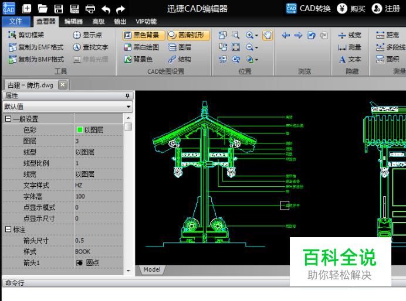Image resolution: width=406 pixels, height=301 pixels.
Task: Collapse the 标注 section
Action: (8, 229)
